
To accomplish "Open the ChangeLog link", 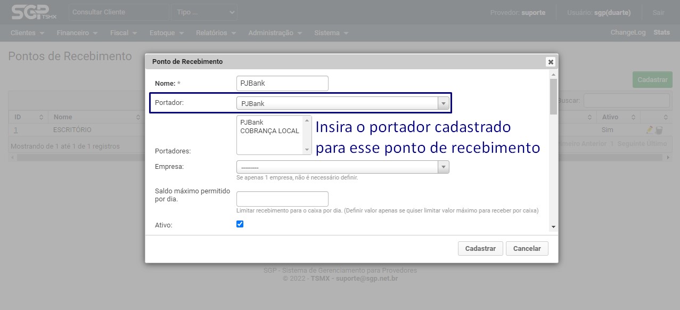I will 628,32.
